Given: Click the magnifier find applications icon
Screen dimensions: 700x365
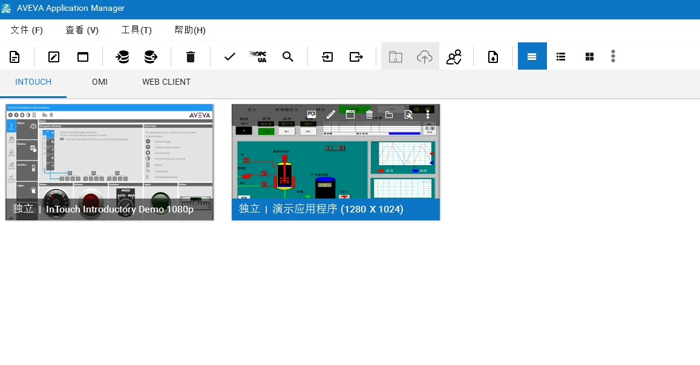Looking at the screenshot, I should pos(288,57).
